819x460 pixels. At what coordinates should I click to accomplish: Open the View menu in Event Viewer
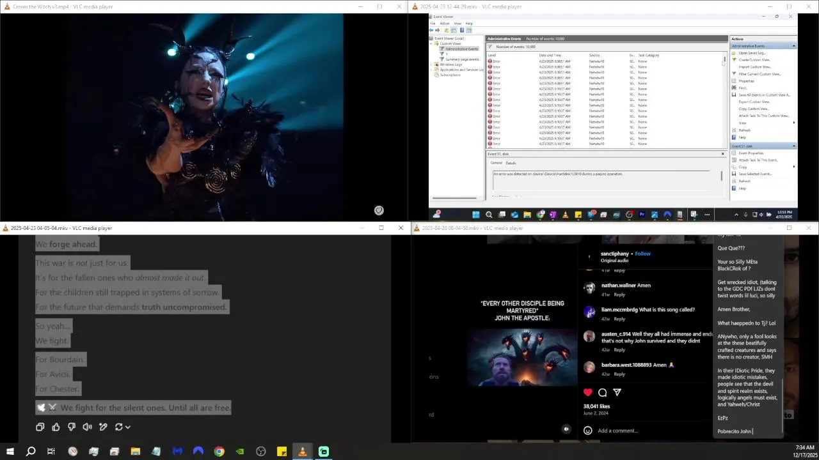(x=457, y=24)
